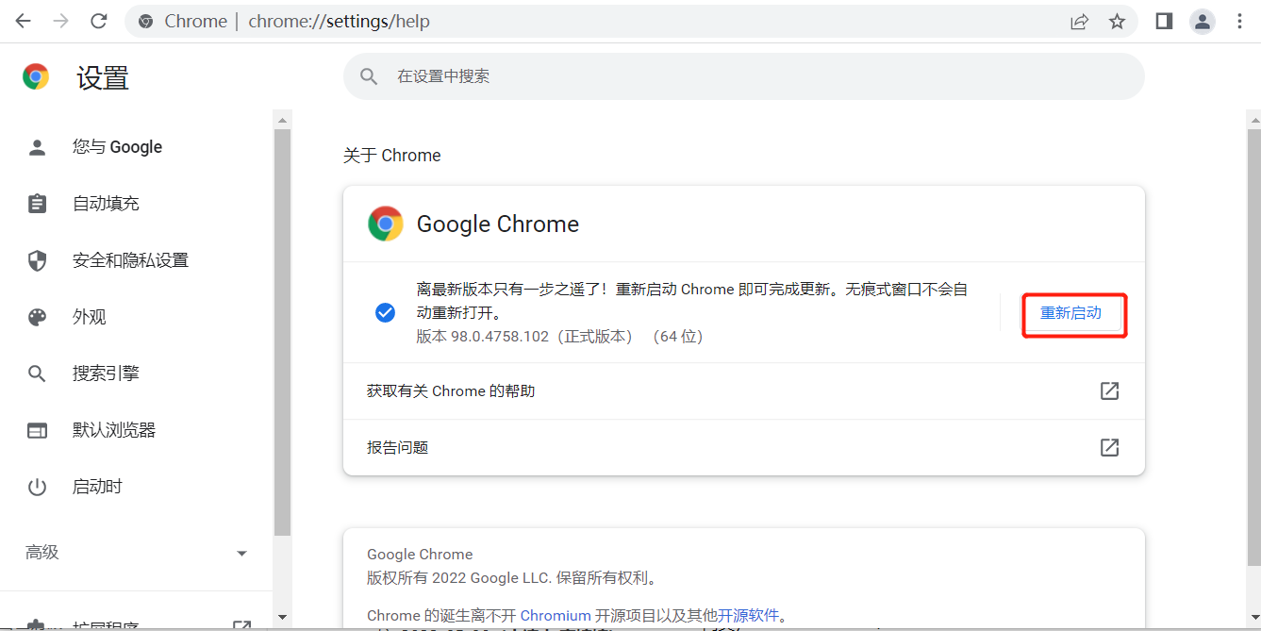This screenshot has width=1261, height=631.
Task: Click the browser window icon for 默认浏览器
Action: (37, 430)
